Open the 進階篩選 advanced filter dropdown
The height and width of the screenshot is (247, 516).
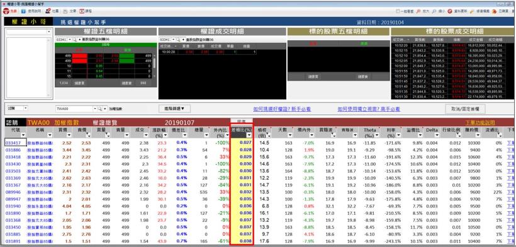[x=174, y=108]
